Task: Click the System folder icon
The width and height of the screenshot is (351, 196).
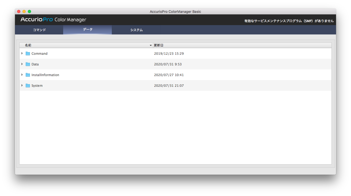Action: [x=28, y=85]
